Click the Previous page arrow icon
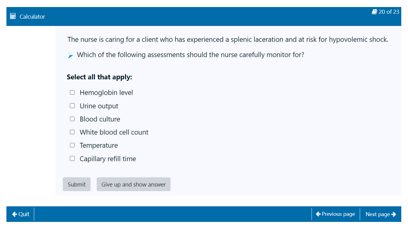The width and height of the screenshot is (408, 228). tap(318, 214)
